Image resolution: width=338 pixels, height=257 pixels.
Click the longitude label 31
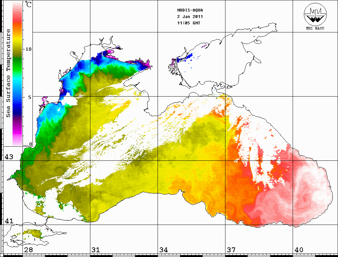pyautogui.click(x=96, y=250)
